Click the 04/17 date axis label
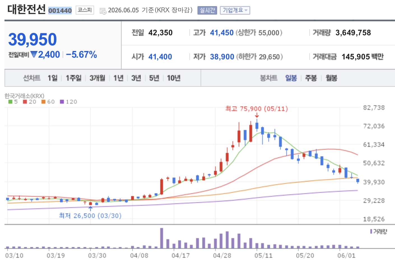Viewport: 395px width, 265px height. pyautogui.click(x=181, y=255)
